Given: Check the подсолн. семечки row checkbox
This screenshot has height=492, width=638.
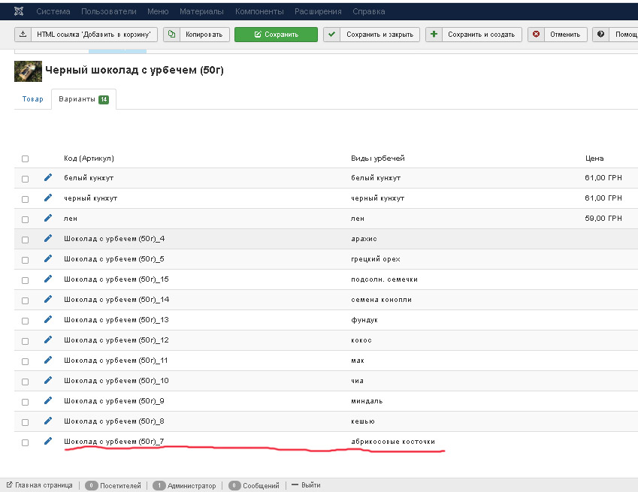Looking at the screenshot, I should [26, 281].
